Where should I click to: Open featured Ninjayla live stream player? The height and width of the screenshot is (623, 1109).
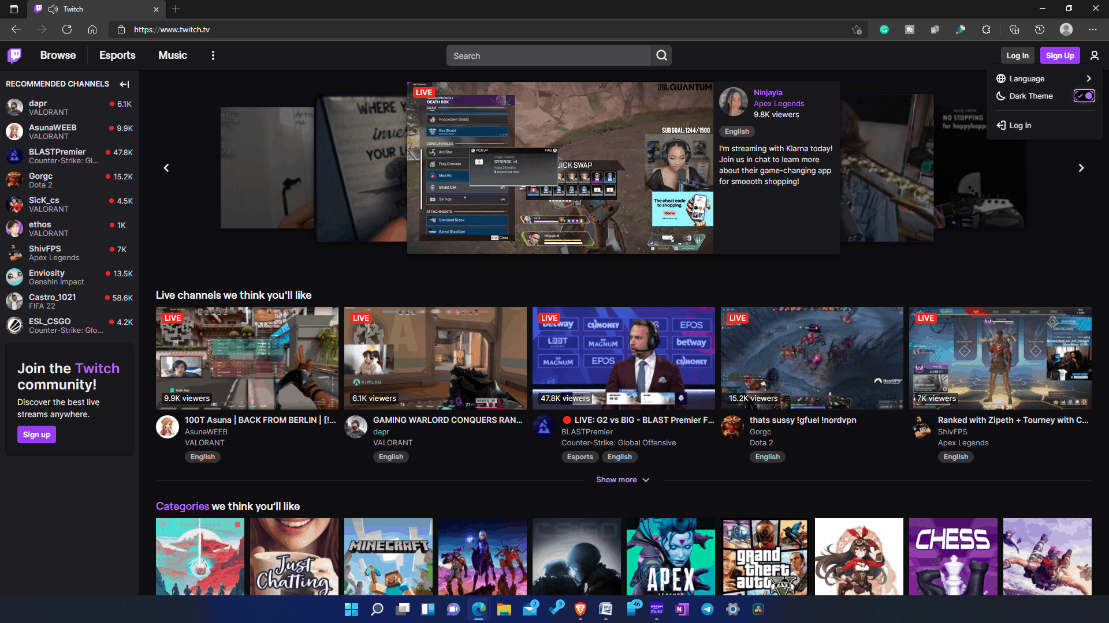click(560, 168)
